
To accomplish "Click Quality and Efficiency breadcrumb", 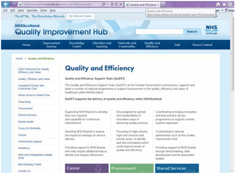I will point(41,58).
